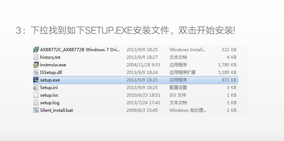Viewport: 284px width, 141px height.
Task: Click the setup.iss blank file icon
Action: (x=36, y=95)
